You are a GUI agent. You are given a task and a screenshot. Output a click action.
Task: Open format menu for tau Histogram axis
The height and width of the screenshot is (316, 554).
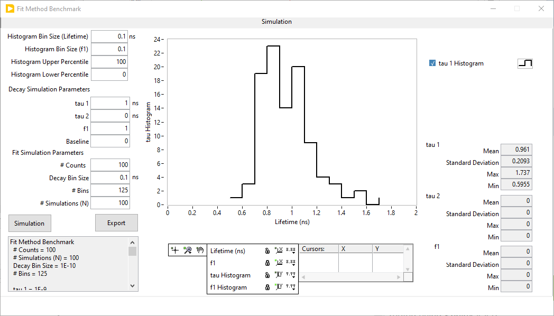pos(291,275)
